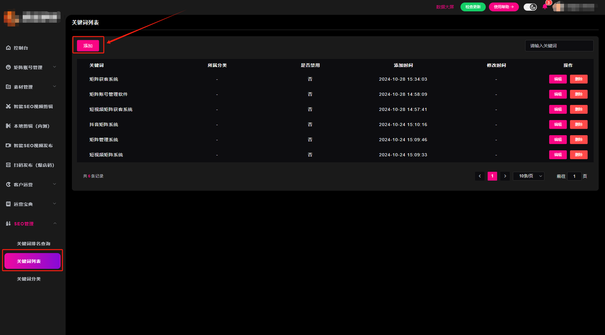
Task: Open 关键词分类 submenu item
Action: pyautogui.click(x=29, y=279)
